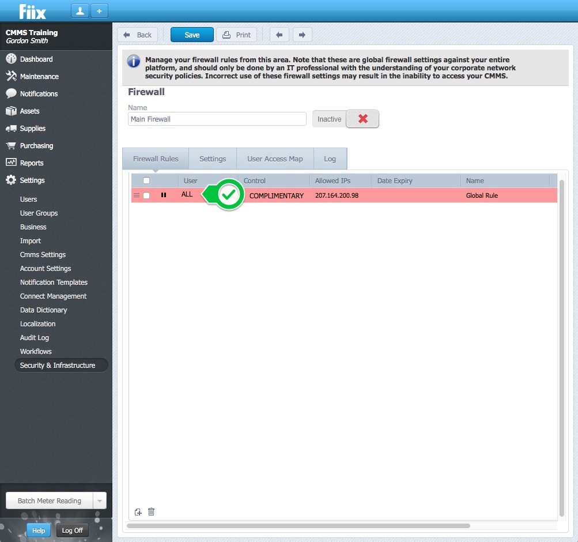Click the 207.164.200.98 allowed IP cell
Screen dimensions: 578x542
[x=337, y=195]
